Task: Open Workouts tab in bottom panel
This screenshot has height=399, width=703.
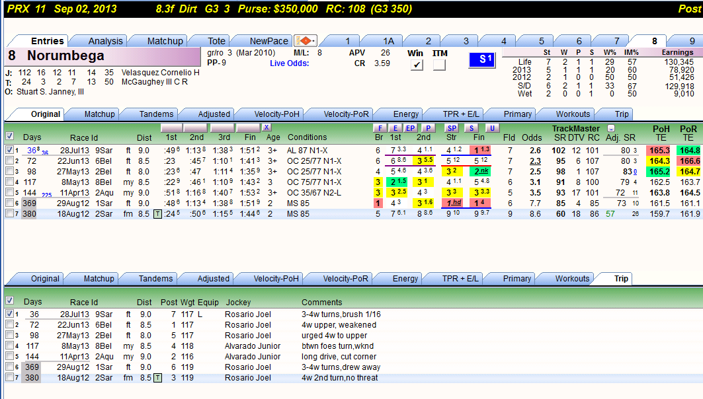Action: point(572,279)
